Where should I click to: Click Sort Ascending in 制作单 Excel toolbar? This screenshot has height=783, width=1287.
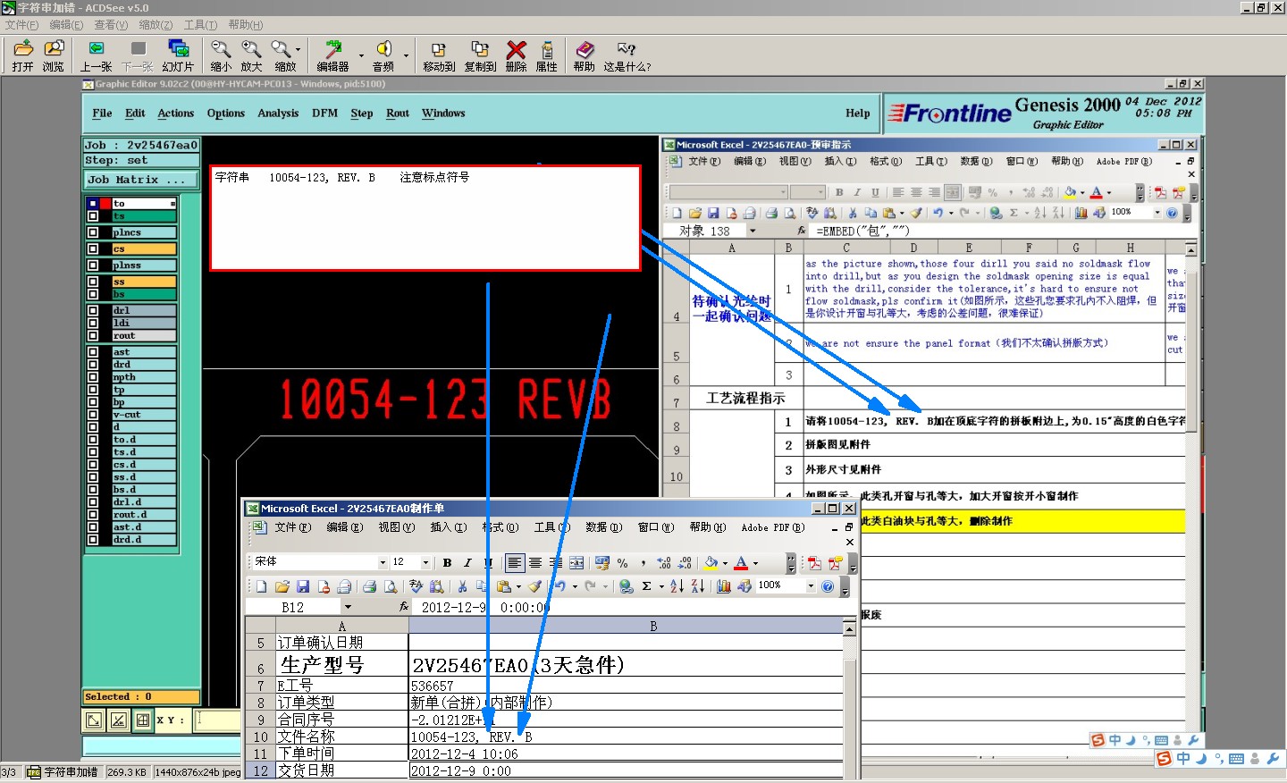point(677,586)
